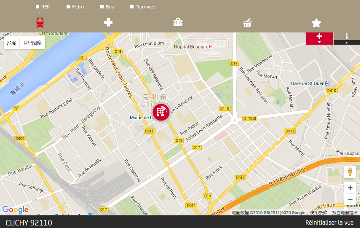Click the 塞纳河 river label
361x228 pixels.
point(17,89)
